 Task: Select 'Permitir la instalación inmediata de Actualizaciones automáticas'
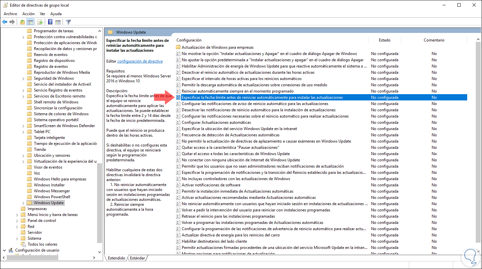click(x=237, y=191)
